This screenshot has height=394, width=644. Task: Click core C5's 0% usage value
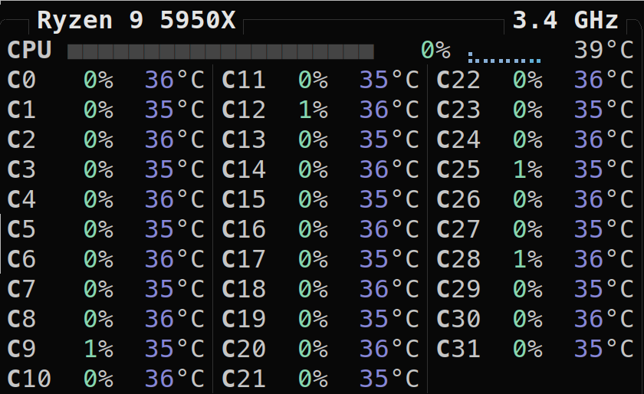tap(98, 230)
